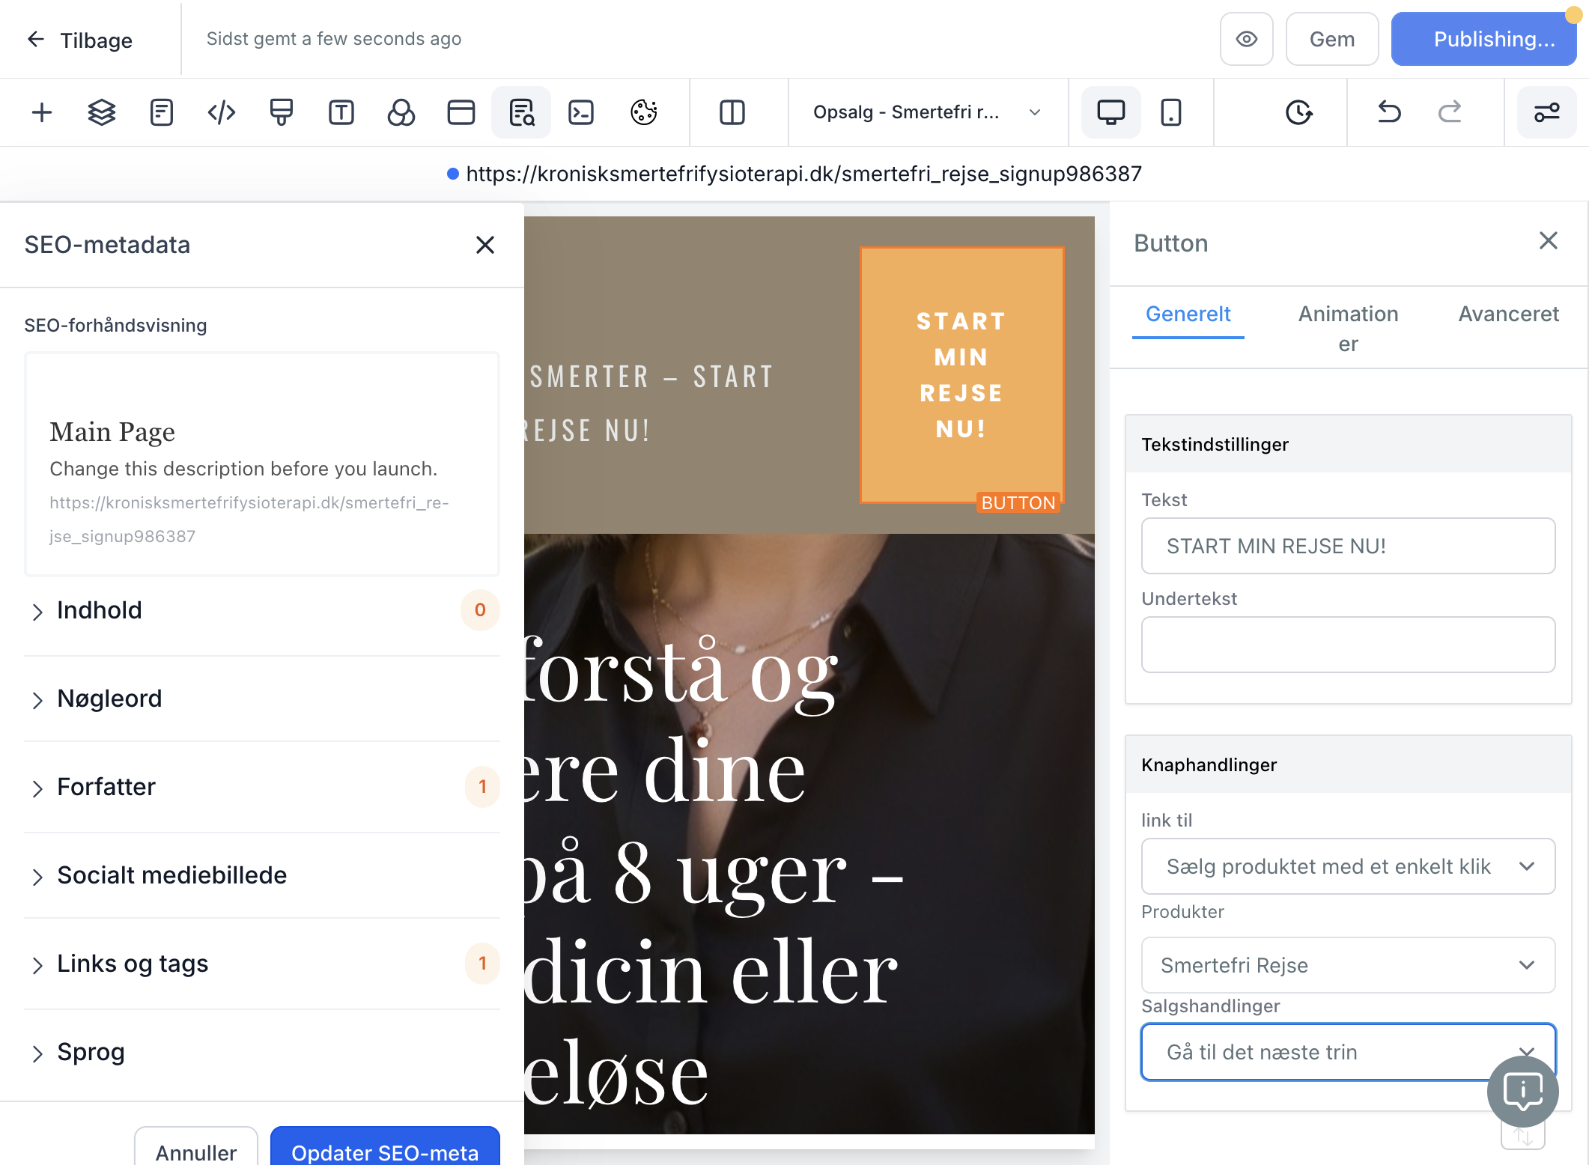Open the overlapping circles icon
This screenshot has width=1589, height=1165.
coord(401,112)
